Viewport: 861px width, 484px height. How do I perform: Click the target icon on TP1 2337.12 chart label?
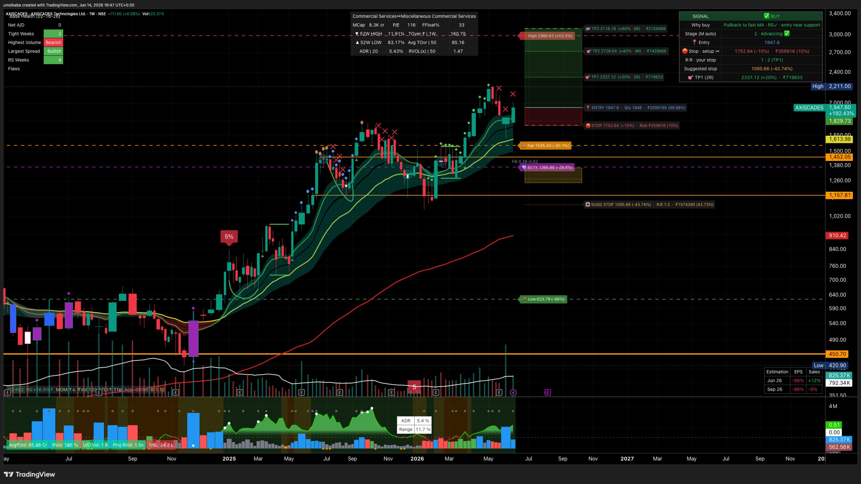coord(588,77)
